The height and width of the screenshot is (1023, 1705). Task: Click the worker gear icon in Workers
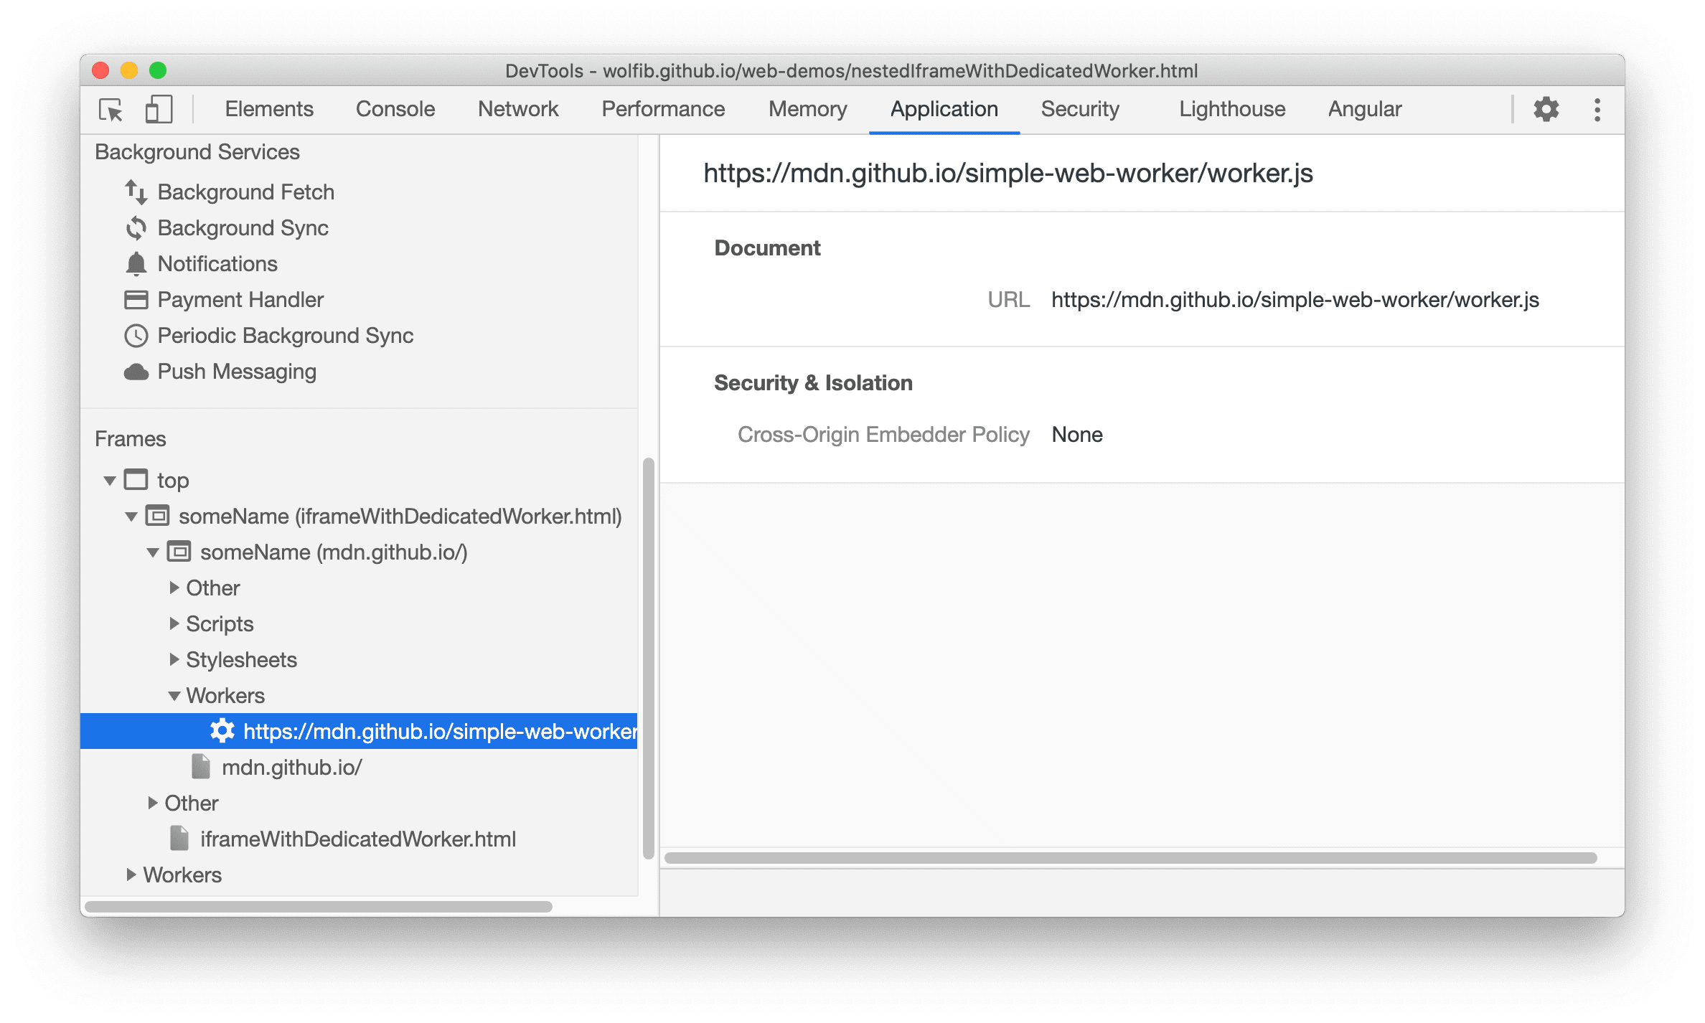(206, 732)
